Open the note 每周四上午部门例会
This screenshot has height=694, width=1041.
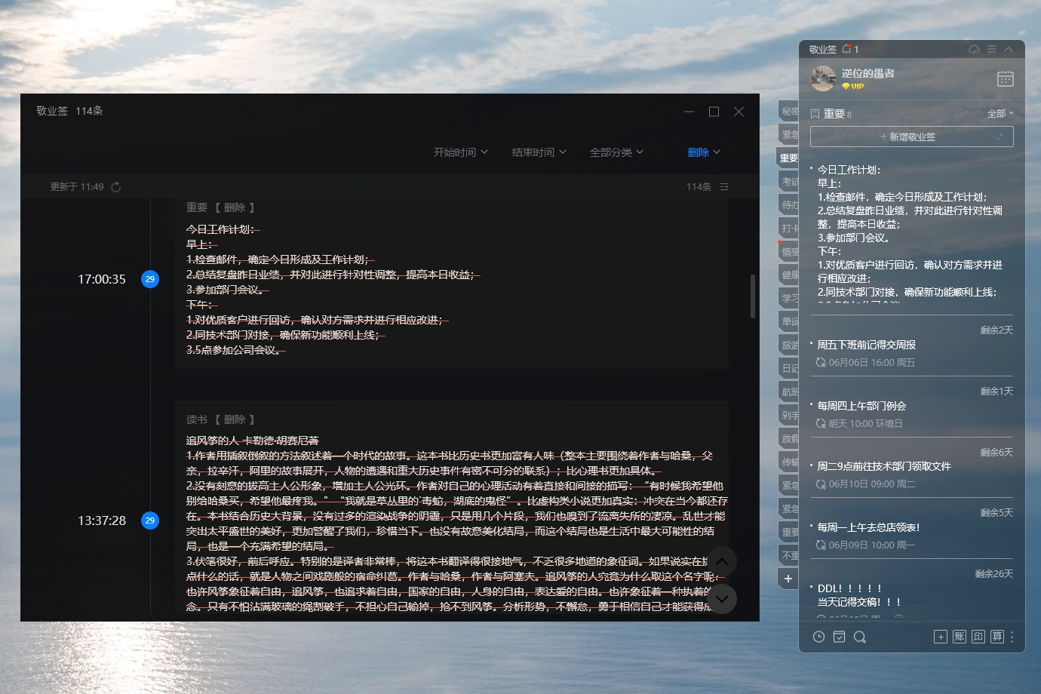click(861, 406)
